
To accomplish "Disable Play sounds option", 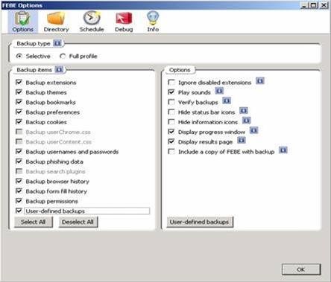I will tap(171, 92).
